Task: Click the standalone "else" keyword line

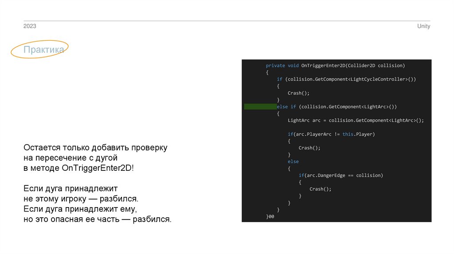Action: pos(293,162)
